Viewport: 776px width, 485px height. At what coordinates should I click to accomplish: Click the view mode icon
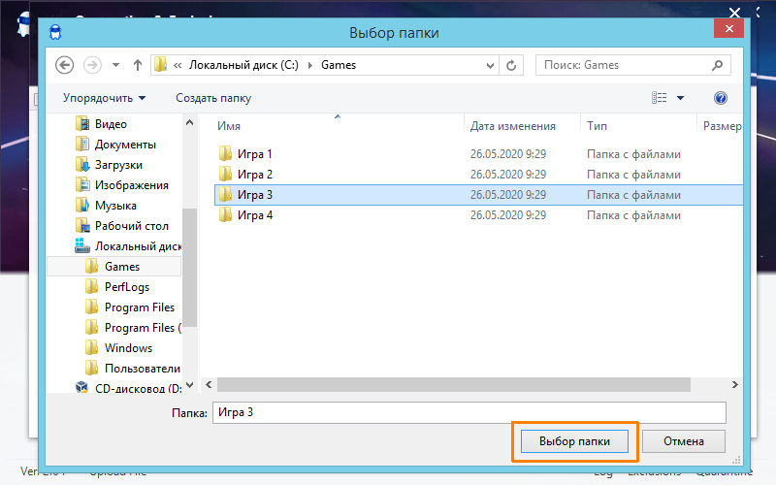click(661, 98)
